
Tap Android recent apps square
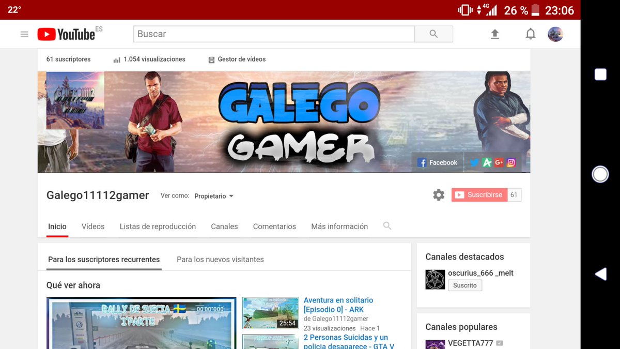(600, 74)
